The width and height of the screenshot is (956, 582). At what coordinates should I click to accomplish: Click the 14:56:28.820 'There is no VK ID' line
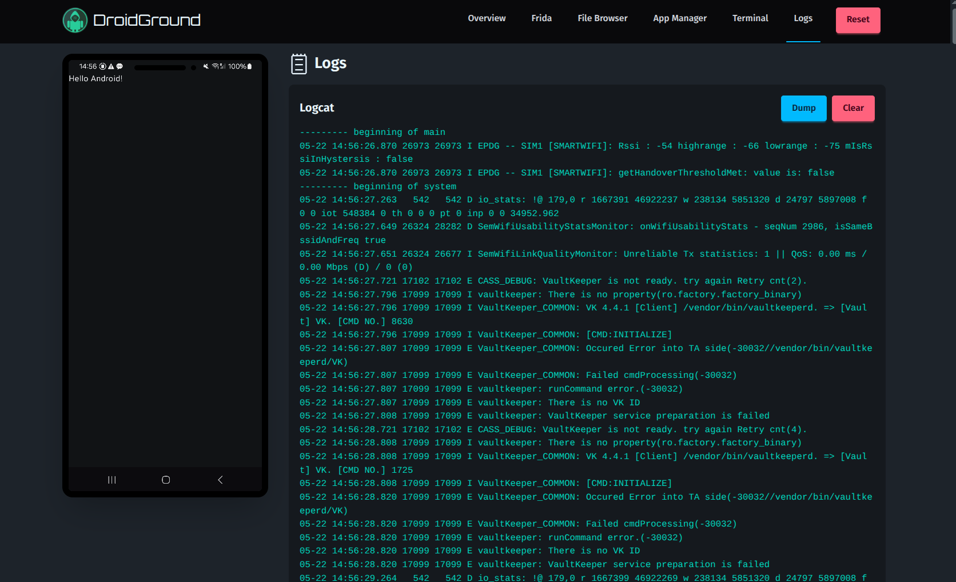(469, 551)
